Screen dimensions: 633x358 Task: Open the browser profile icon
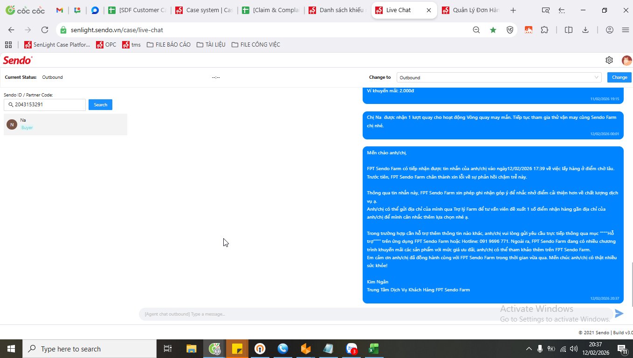(610, 30)
